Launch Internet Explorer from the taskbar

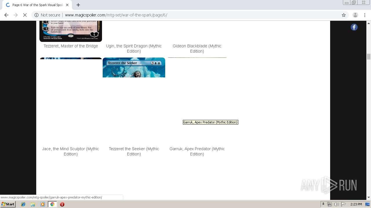(23, 204)
